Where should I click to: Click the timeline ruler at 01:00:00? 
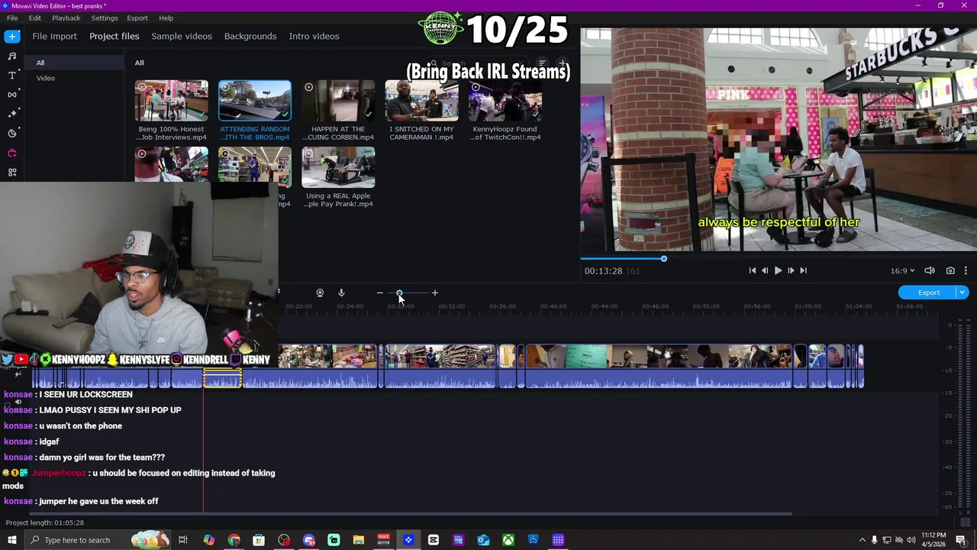808,306
